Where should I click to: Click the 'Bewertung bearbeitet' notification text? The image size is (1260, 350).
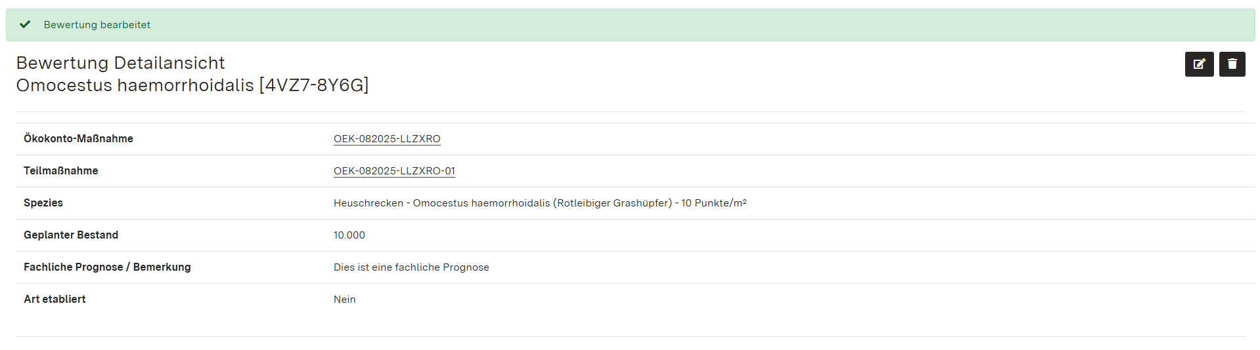tap(97, 25)
